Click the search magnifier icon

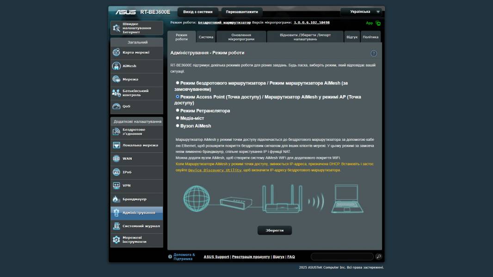(x=379, y=257)
